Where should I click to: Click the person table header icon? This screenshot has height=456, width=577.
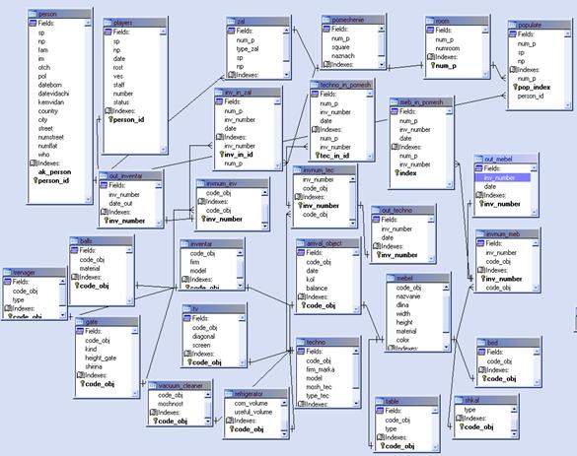pos(34,14)
